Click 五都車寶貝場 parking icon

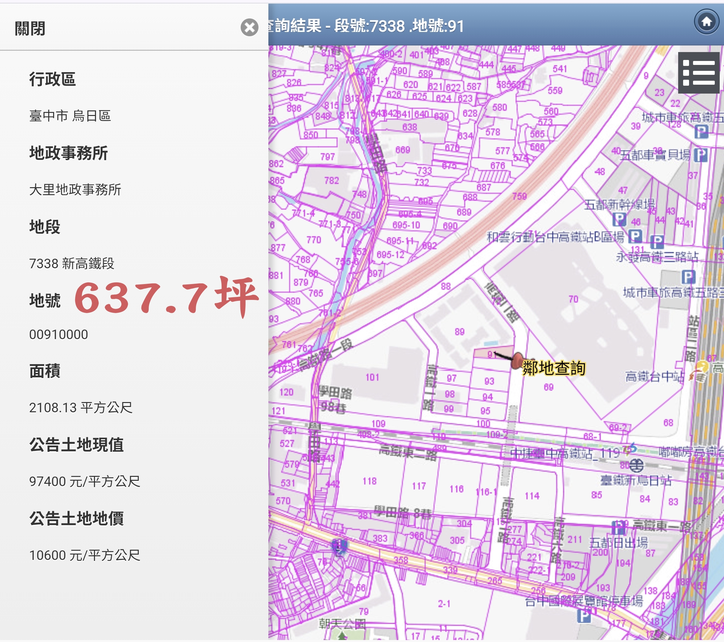tap(701, 155)
